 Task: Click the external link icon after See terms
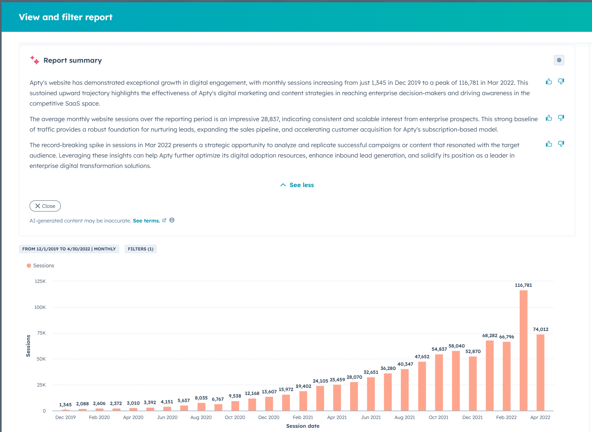click(164, 220)
